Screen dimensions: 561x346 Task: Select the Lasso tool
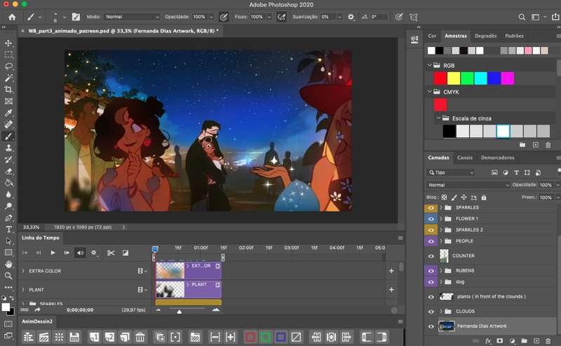[8, 66]
